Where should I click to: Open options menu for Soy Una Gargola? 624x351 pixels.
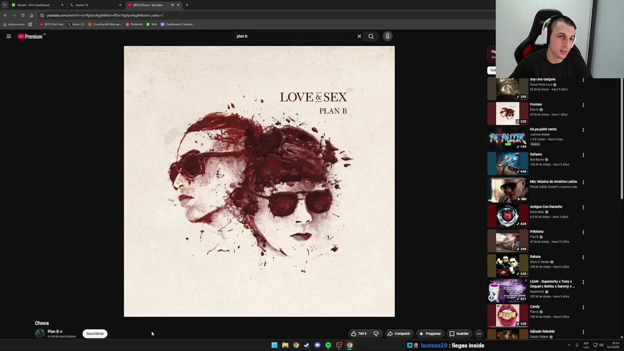tap(583, 80)
